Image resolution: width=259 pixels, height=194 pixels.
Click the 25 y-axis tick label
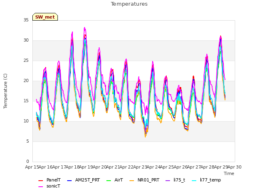tap(26, 61)
